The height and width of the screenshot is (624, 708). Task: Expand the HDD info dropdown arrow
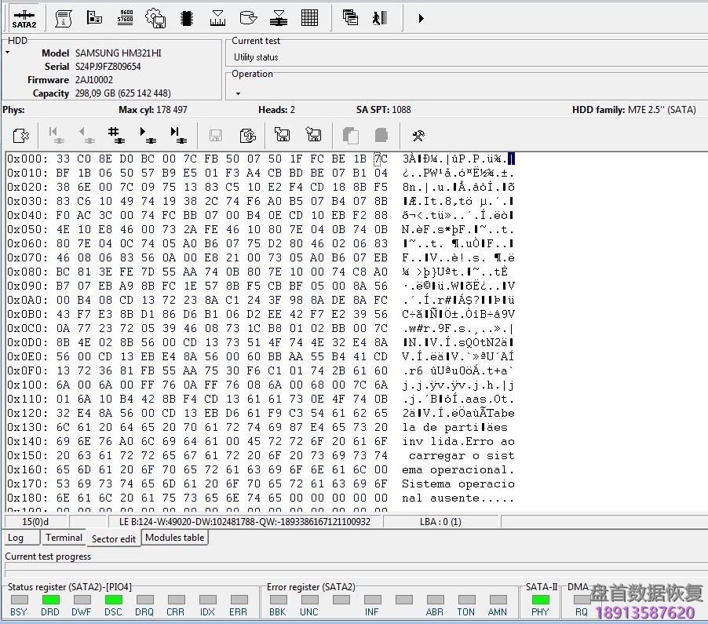coord(6,53)
